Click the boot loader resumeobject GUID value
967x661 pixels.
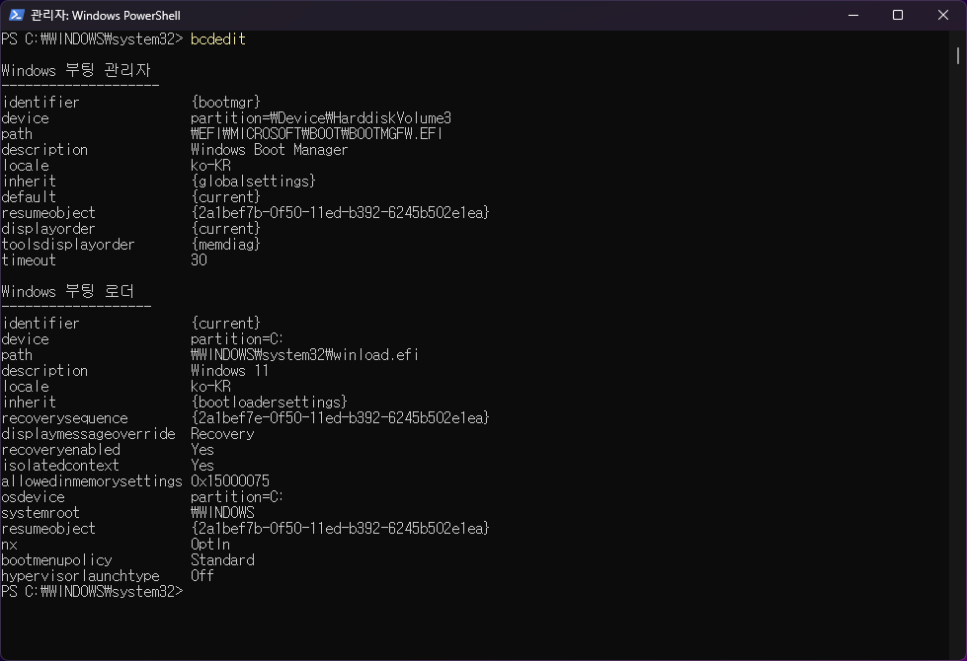pyautogui.click(x=340, y=528)
